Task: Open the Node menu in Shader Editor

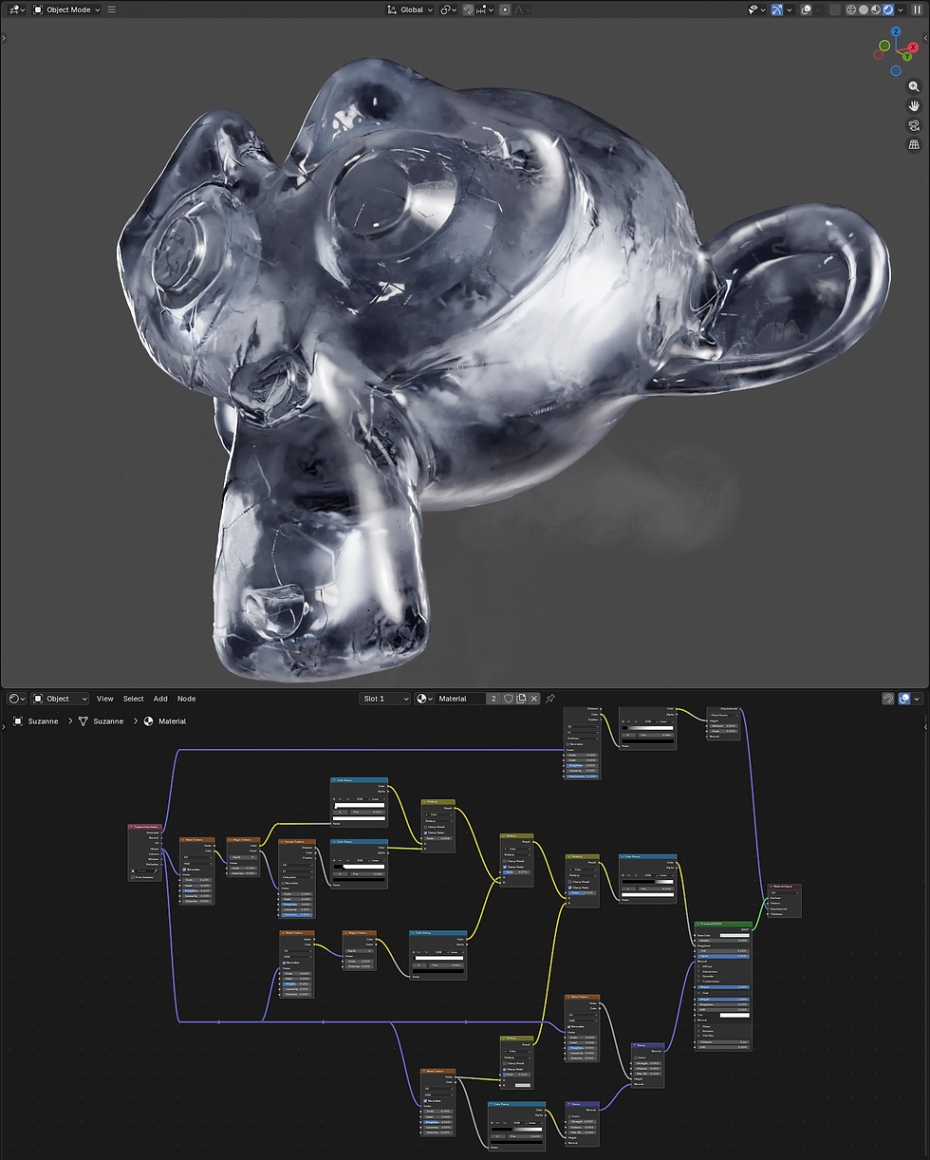Action: coord(186,699)
